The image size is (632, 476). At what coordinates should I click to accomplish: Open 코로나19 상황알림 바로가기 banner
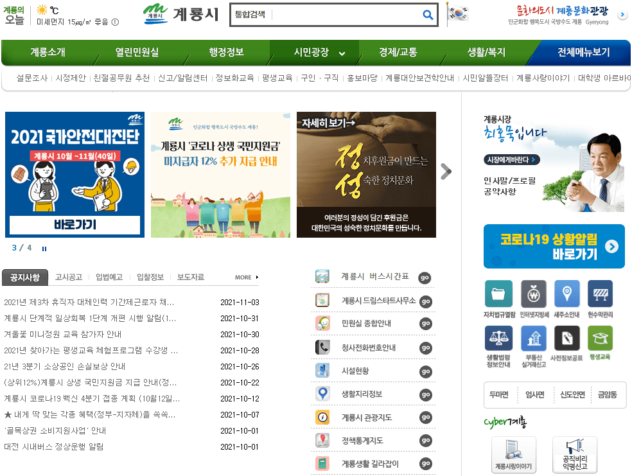click(x=554, y=246)
